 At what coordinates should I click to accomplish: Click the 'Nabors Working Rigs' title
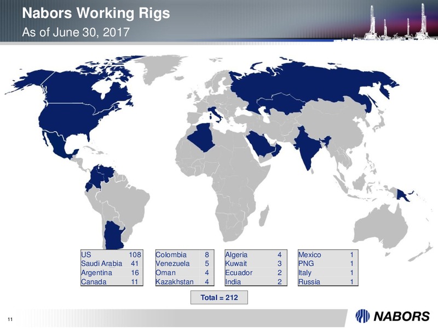click(x=96, y=13)
